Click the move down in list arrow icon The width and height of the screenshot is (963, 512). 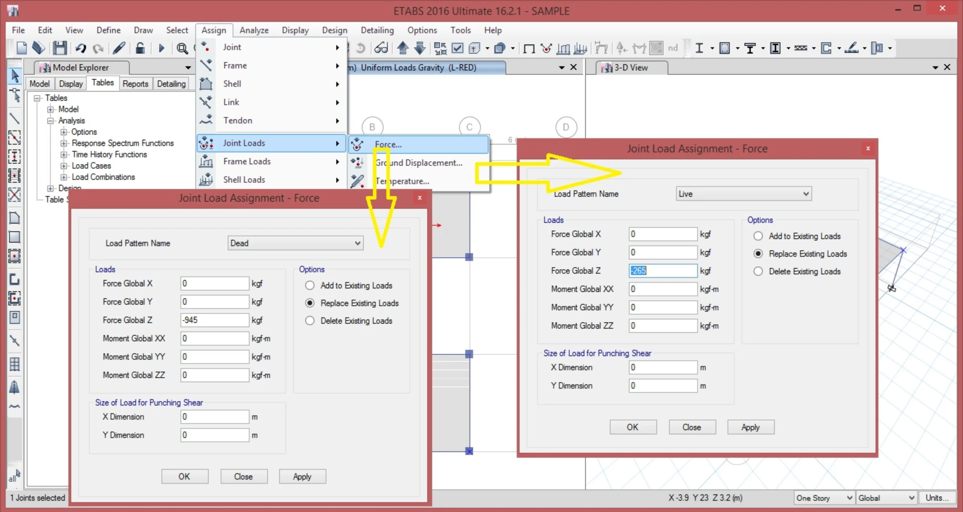coord(420,48)
